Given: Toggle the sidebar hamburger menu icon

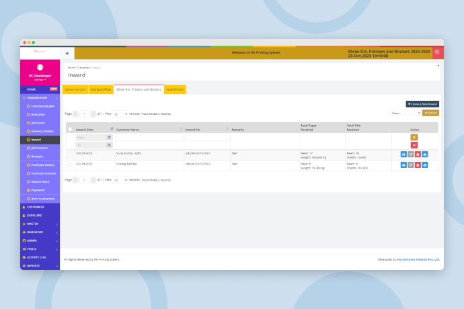Looking at the screenshot, I should [x=67, y=53].
